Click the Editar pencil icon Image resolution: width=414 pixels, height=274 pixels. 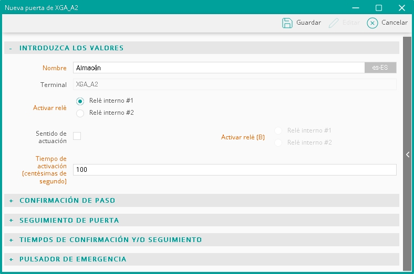[334, 23]
